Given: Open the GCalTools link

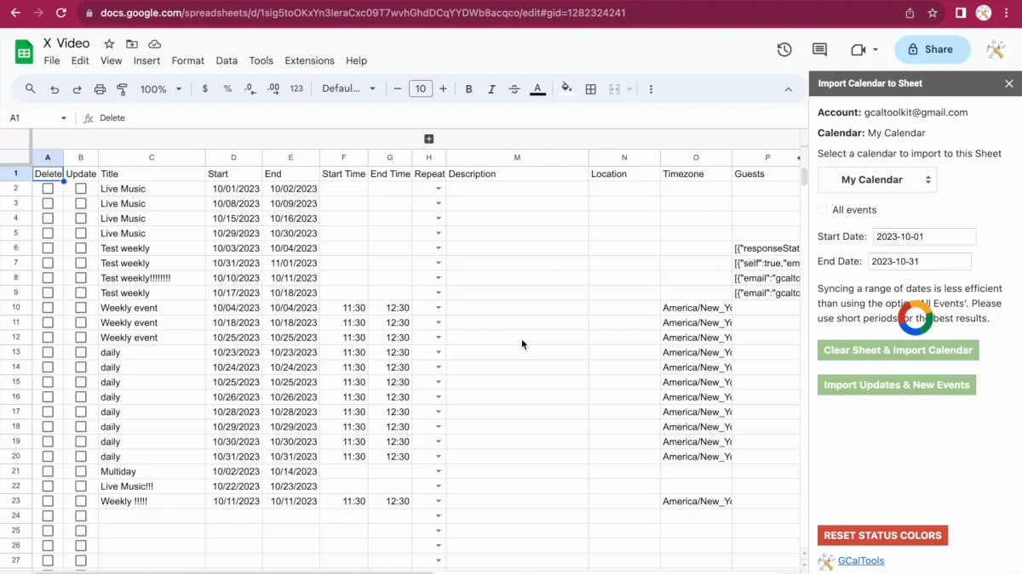Looking at the screenshot, I should tap(861, 561).
